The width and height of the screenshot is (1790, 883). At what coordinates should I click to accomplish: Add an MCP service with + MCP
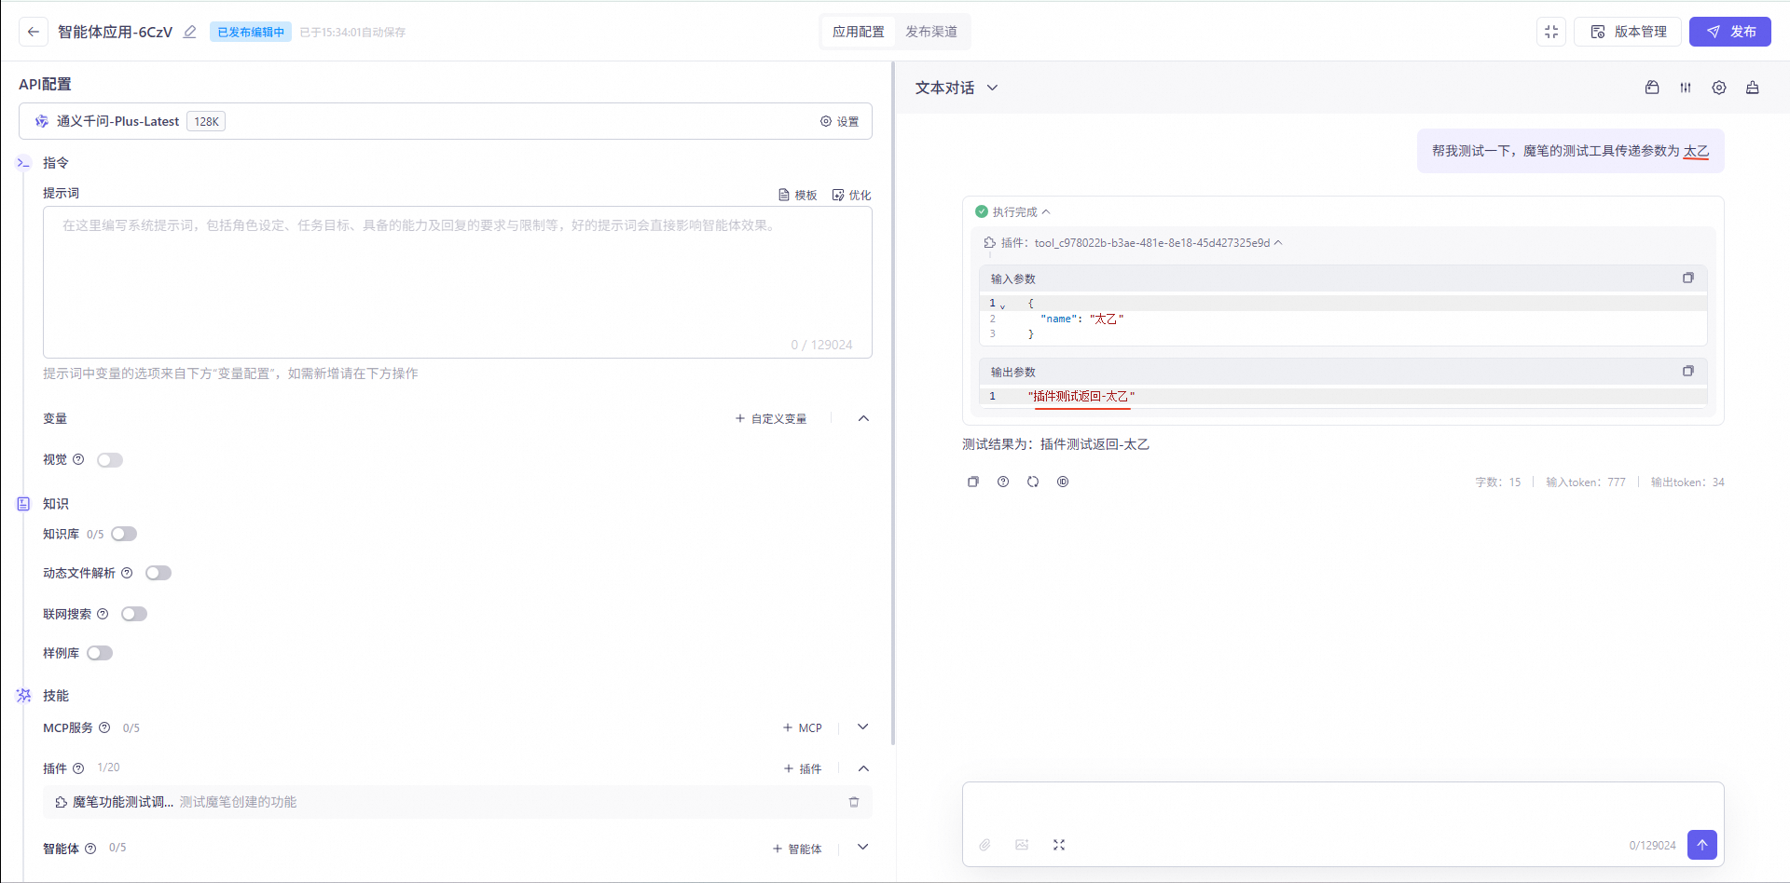802,727
